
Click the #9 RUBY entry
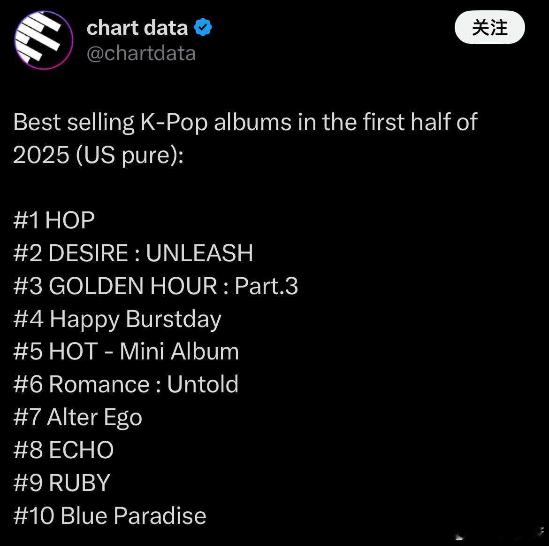(61, 483)
